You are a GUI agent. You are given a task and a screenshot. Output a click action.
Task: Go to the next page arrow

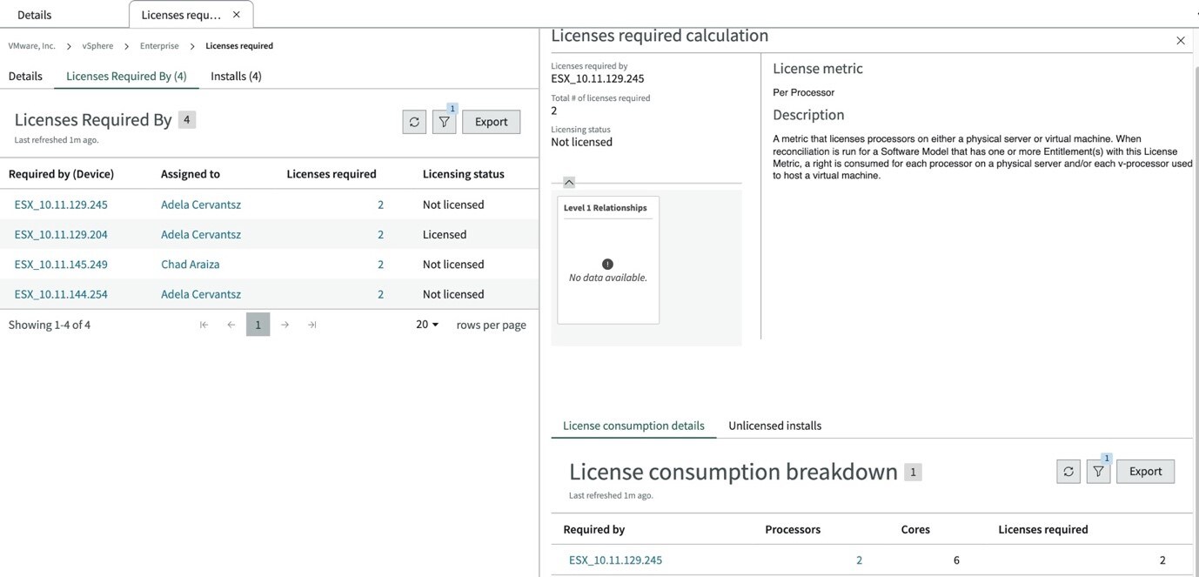click(x=284, y=323)
